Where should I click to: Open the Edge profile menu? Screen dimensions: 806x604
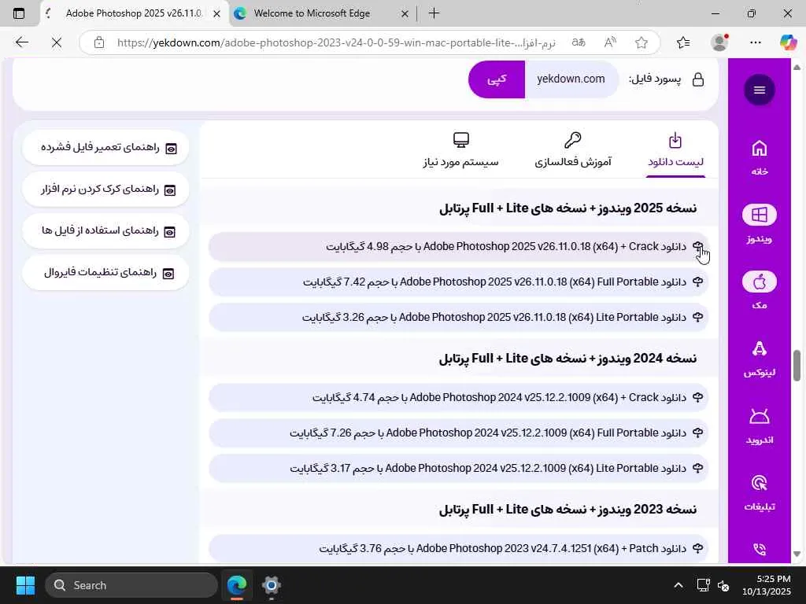point(719,42)
